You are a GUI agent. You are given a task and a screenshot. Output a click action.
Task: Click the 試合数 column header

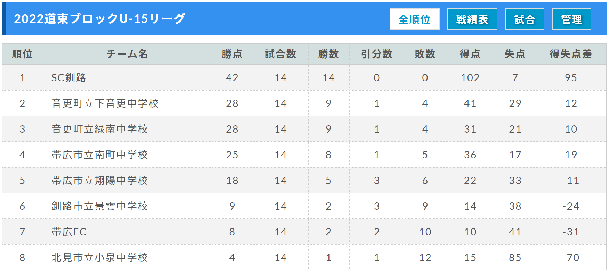click(x=280, y=54)
